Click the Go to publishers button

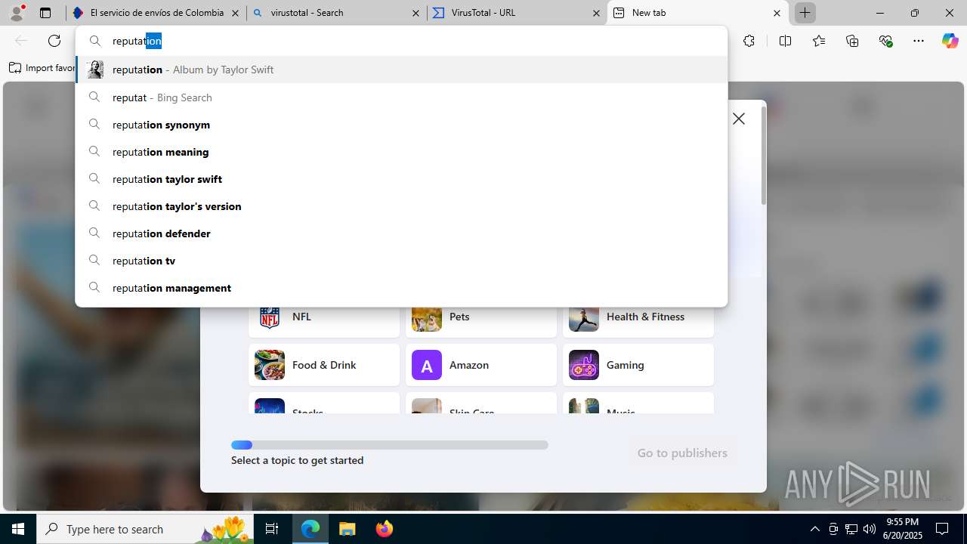[x=682, y=453]
